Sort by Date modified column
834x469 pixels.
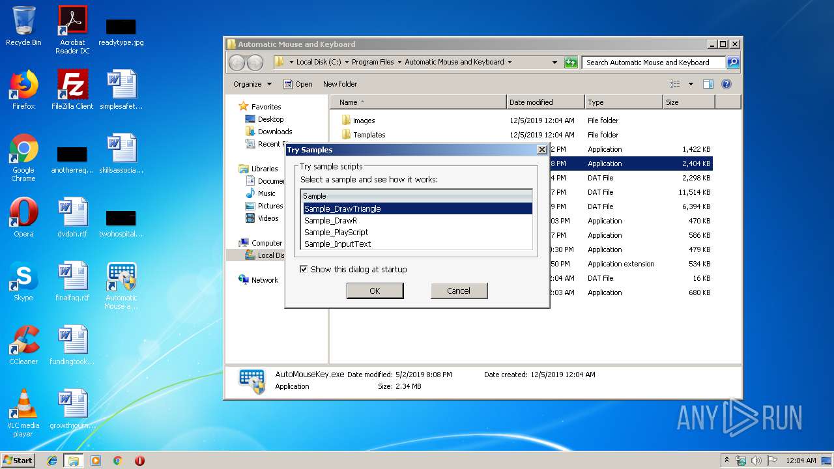545,102
